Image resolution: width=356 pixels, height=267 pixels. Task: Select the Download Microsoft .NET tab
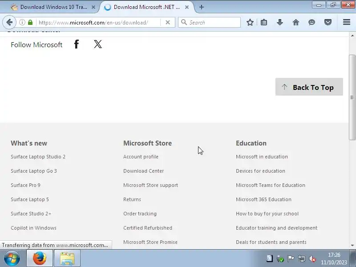click(x=147, y=7)
